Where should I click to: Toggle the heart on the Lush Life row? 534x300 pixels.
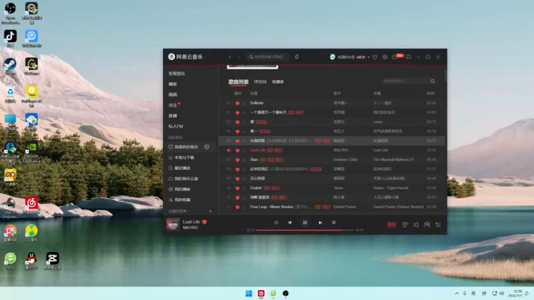click(238, 151)
